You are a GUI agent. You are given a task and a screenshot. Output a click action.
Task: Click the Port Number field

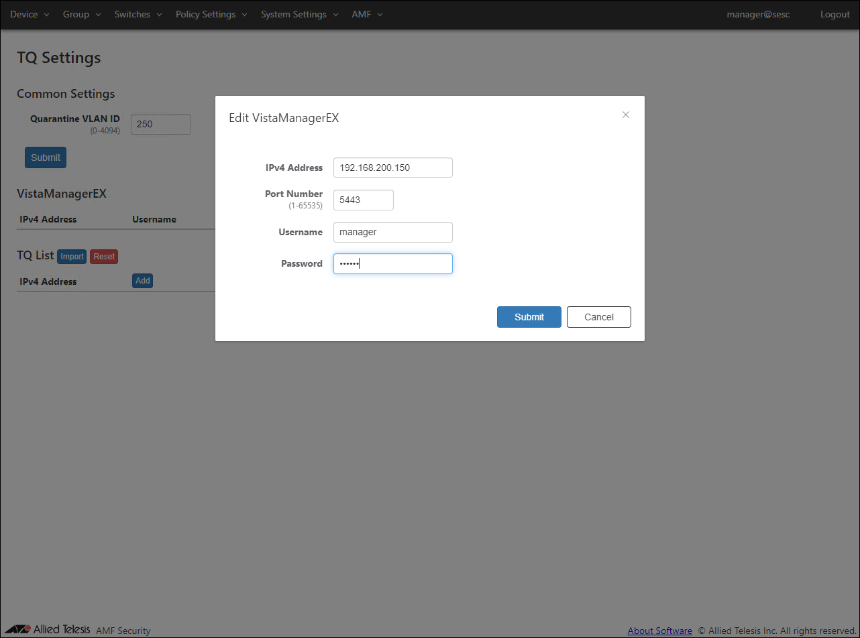[x=363, y=200]
